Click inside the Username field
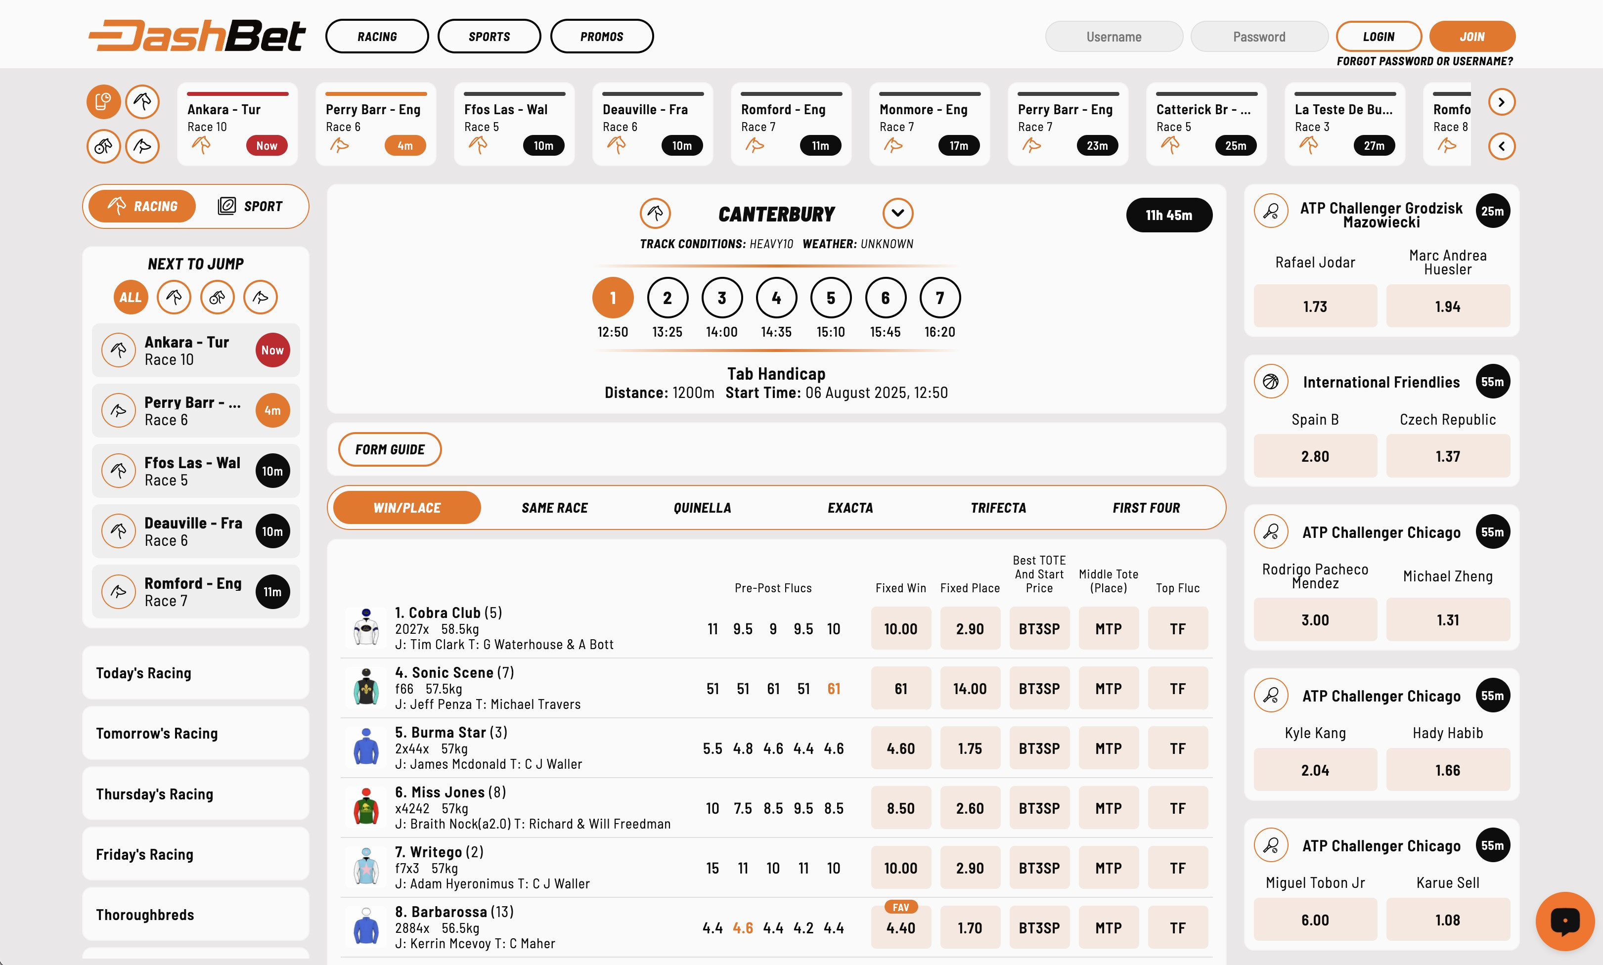 pyautogui.click(x=1113, y=37)
